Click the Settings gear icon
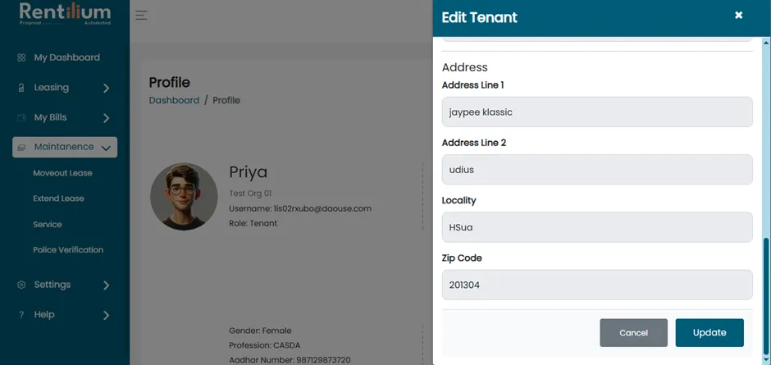This screenshot has height=365, width=771. pos(21,285)
